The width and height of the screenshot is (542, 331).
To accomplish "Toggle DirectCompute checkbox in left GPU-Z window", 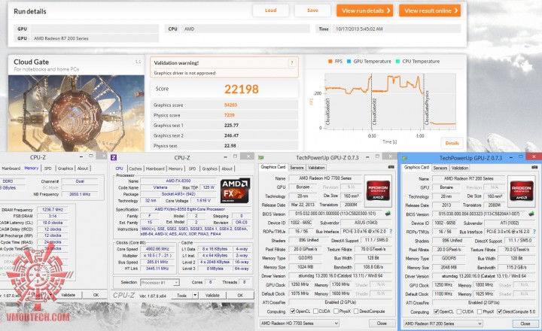I will (x=356, y=311).
